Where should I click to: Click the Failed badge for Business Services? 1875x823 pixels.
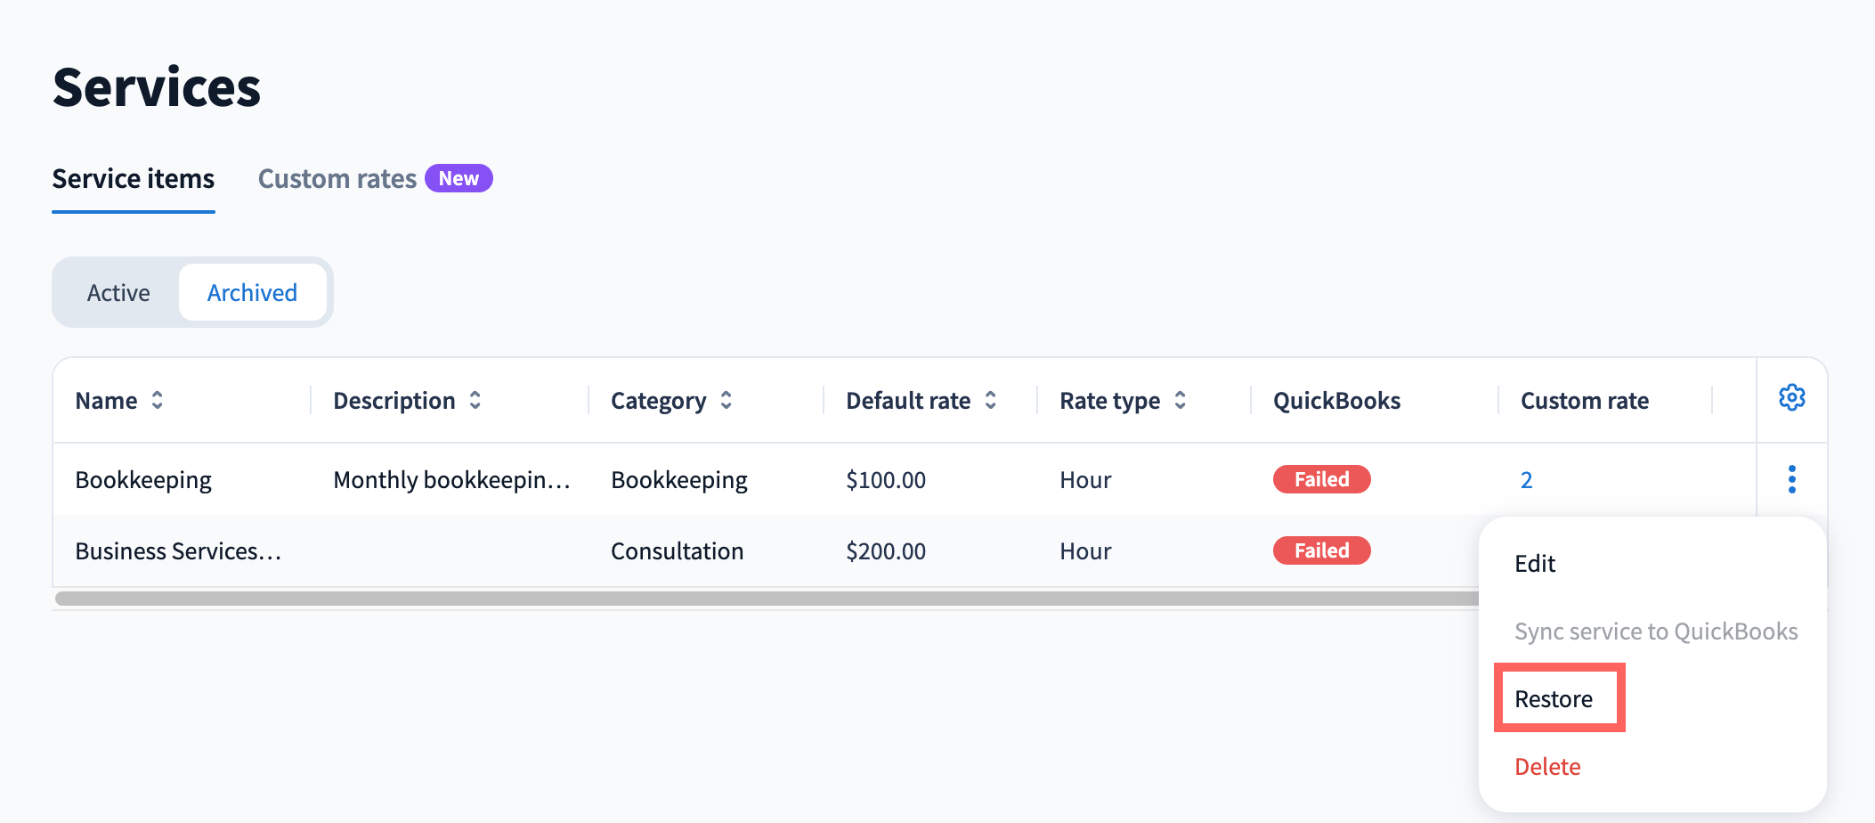coord(1321,550)
